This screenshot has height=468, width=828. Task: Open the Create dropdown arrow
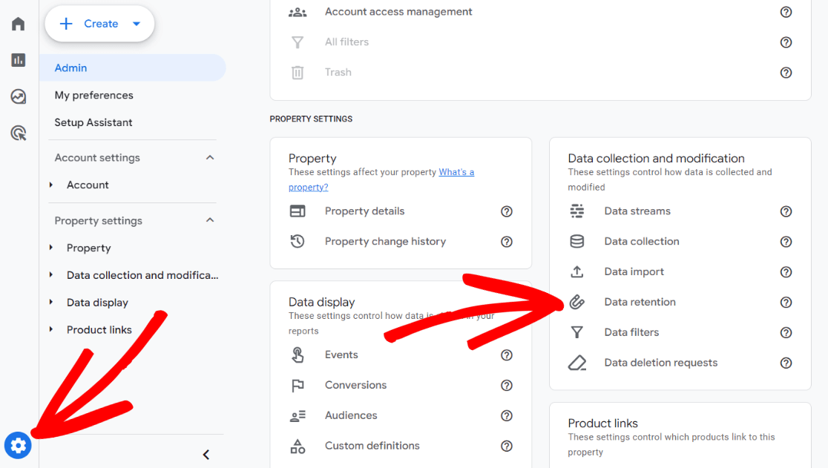[x=136, y=23]
